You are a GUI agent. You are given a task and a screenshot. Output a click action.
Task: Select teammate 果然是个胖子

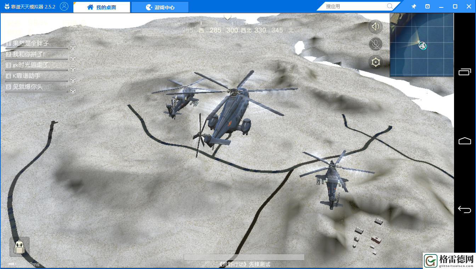(30, 44)
